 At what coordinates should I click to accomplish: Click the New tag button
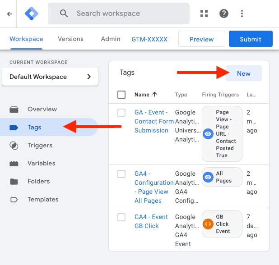(243, 73)
